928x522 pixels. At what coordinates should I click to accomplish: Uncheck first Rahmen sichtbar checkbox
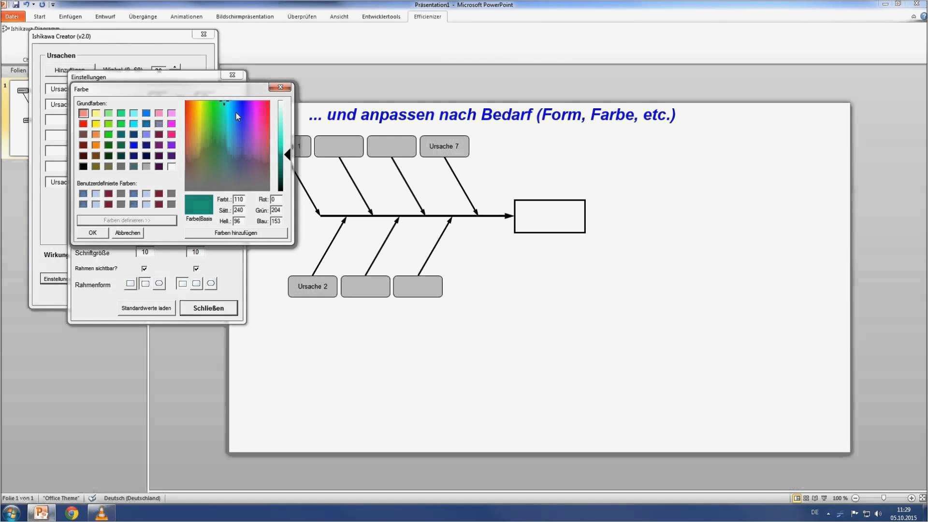[x=144, y=268]
